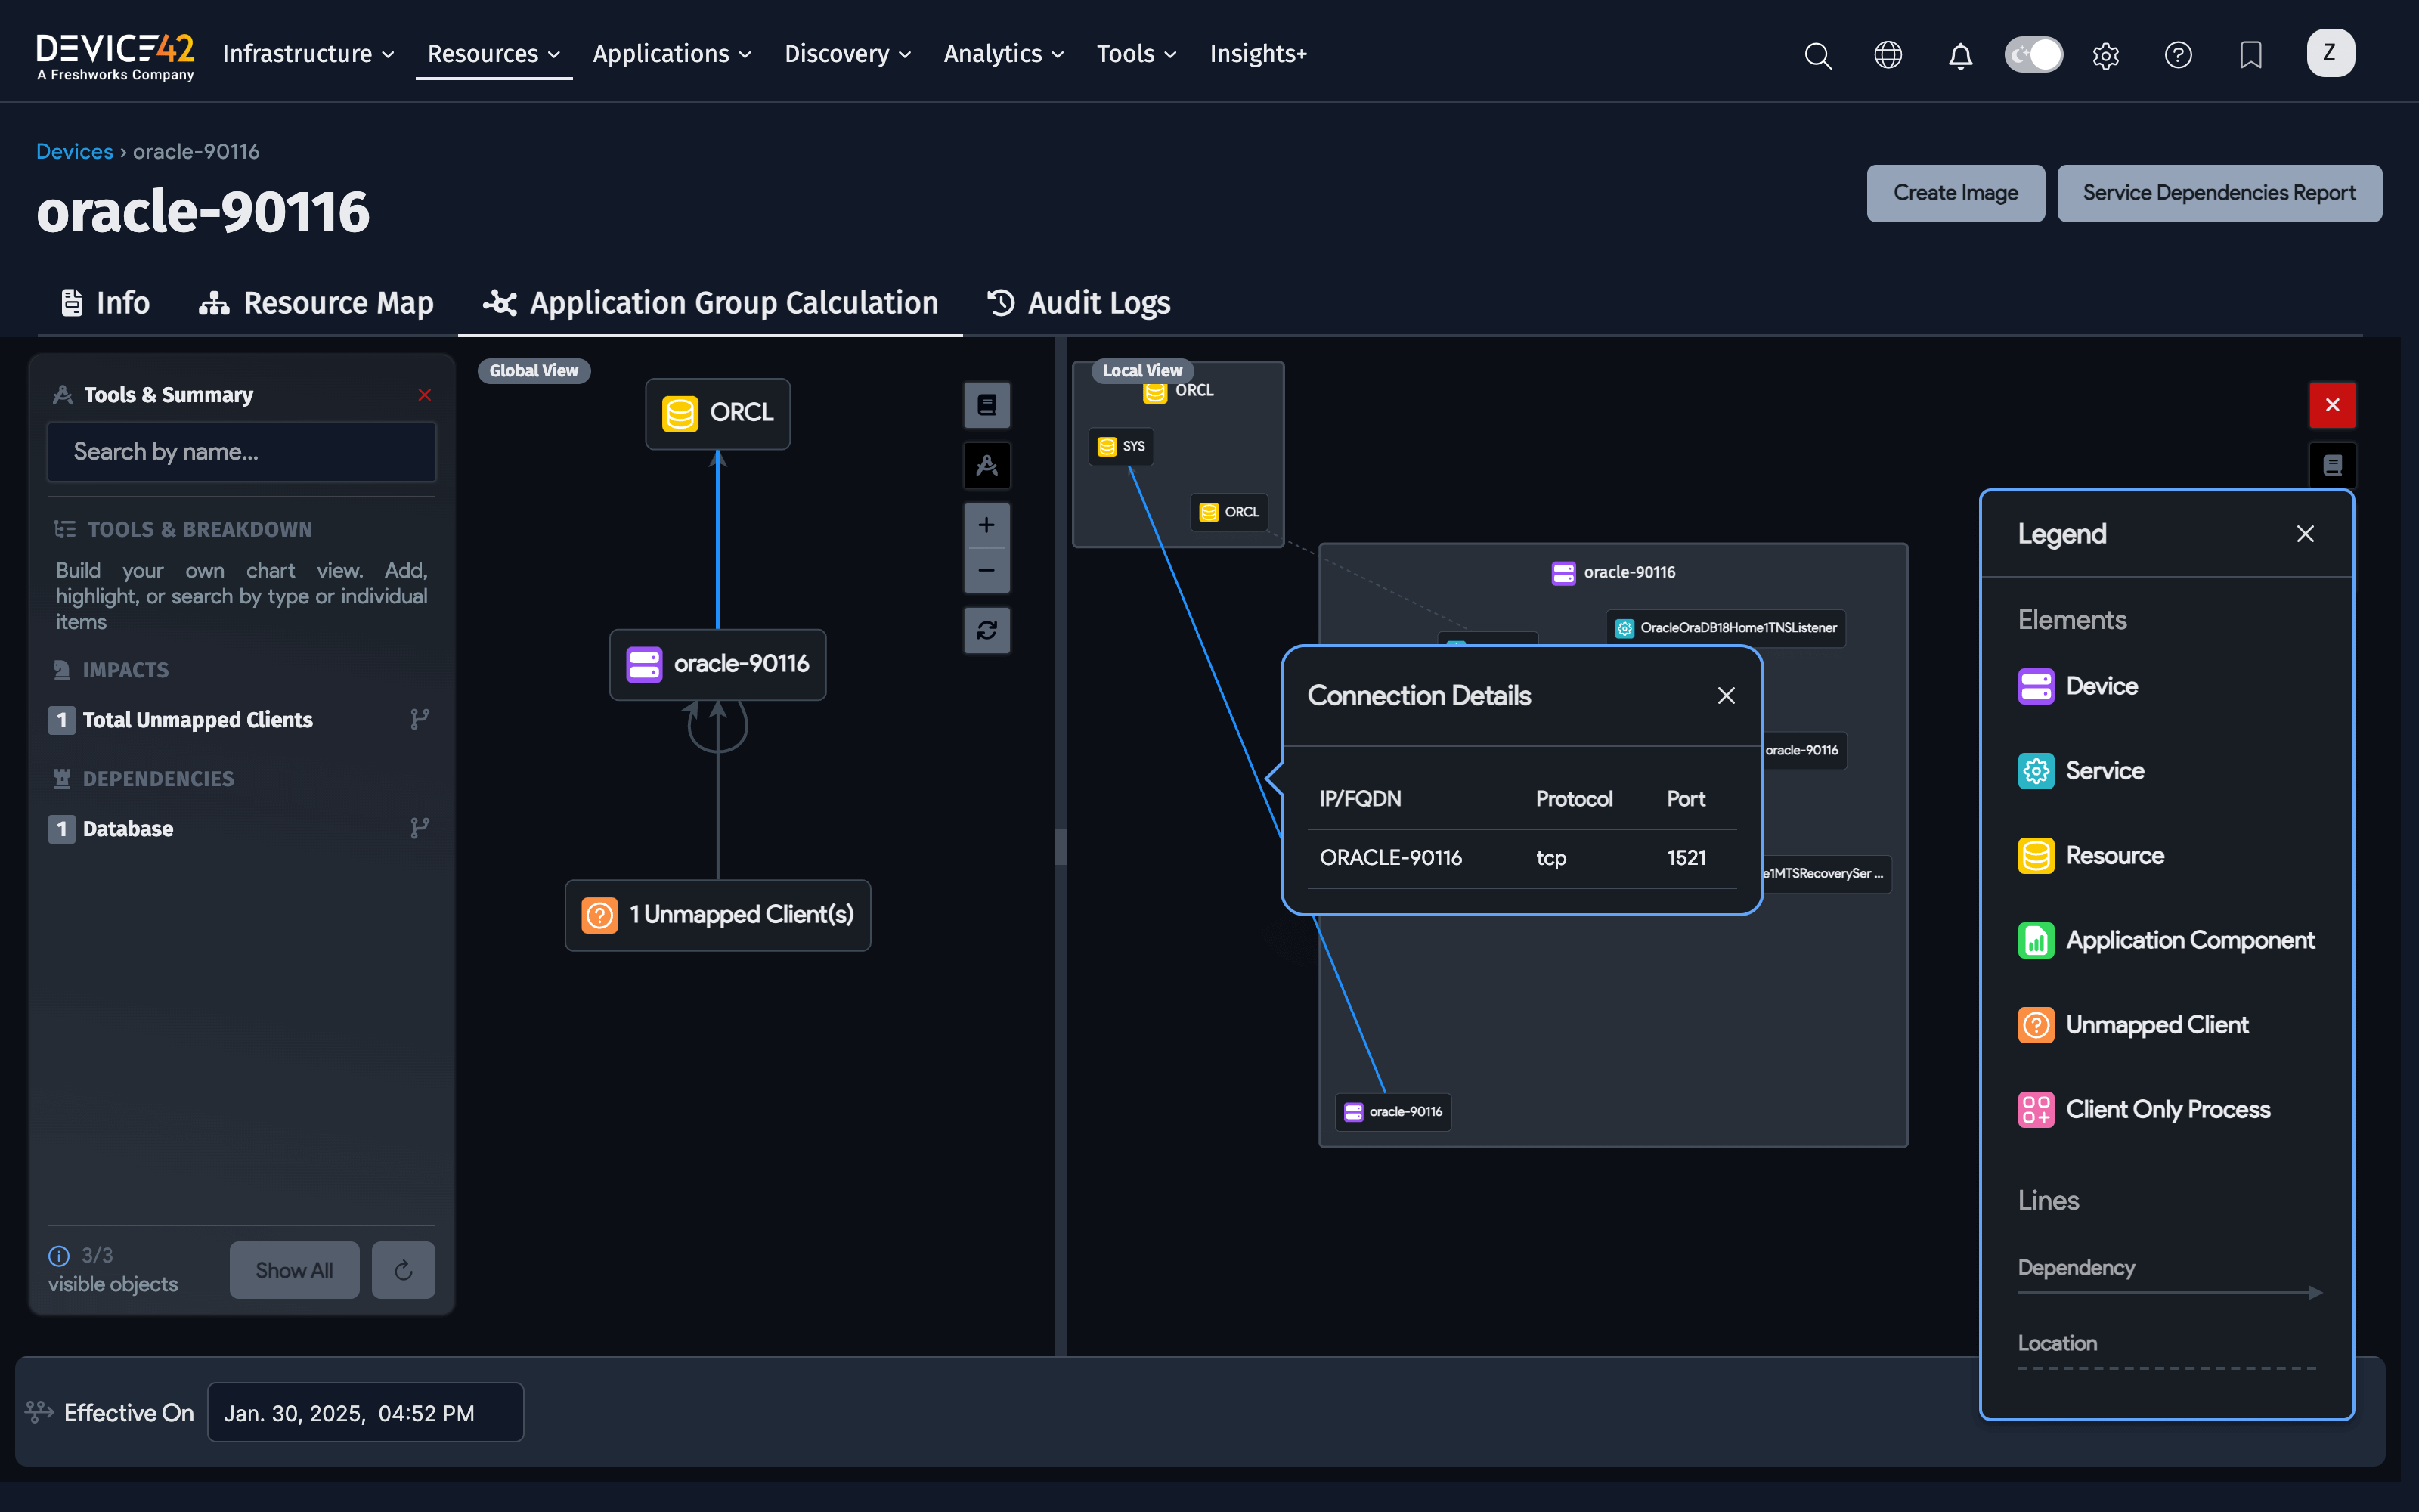Click the search magnifier icon in the header
Screen dimensions: 2419x1512
pyautogui.click(x=1817, y=55)
